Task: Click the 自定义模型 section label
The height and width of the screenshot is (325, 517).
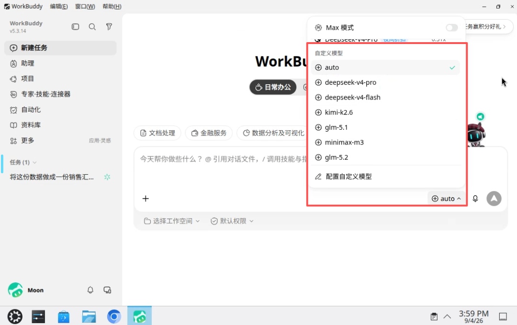Action: [329, 53]
